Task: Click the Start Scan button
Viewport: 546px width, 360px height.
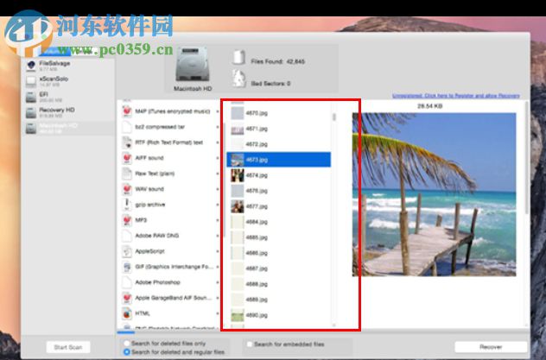Action: pos(68,347)
